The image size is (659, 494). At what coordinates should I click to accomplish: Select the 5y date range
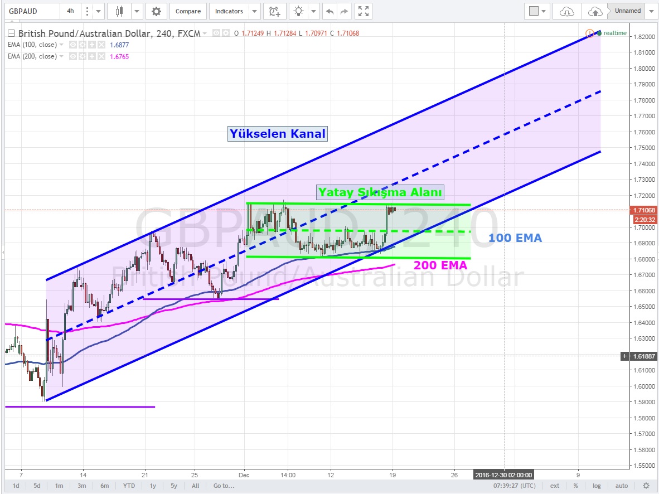point(174,486)
